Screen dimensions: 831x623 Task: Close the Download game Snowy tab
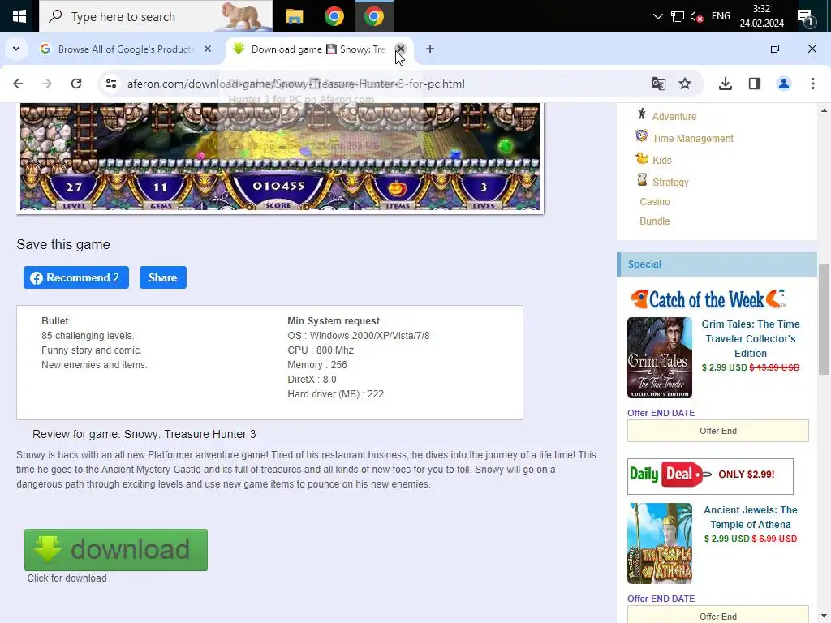click(401, 49)
